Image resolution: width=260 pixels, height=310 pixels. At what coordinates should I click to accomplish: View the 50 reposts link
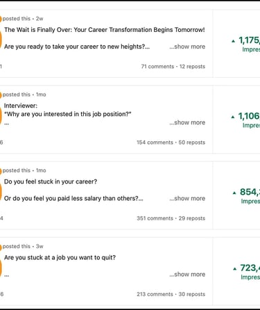click(x=192, y=142)
